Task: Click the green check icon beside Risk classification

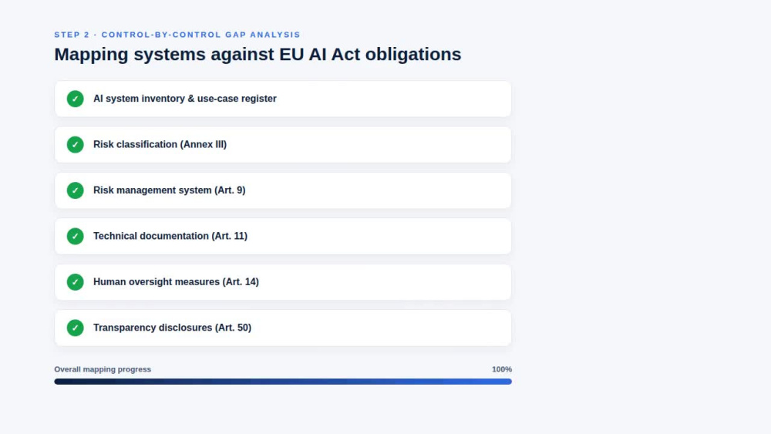Action: coord(76,144)
